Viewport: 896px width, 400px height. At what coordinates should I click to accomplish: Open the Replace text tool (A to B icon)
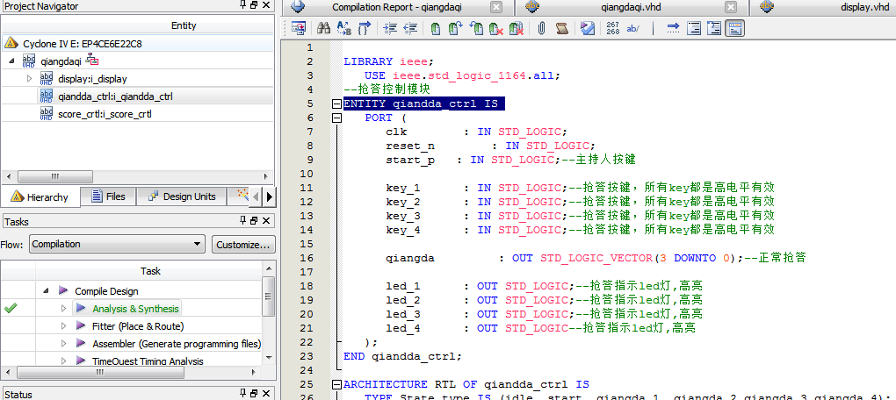pyautogui.click(x=344, y=28)
